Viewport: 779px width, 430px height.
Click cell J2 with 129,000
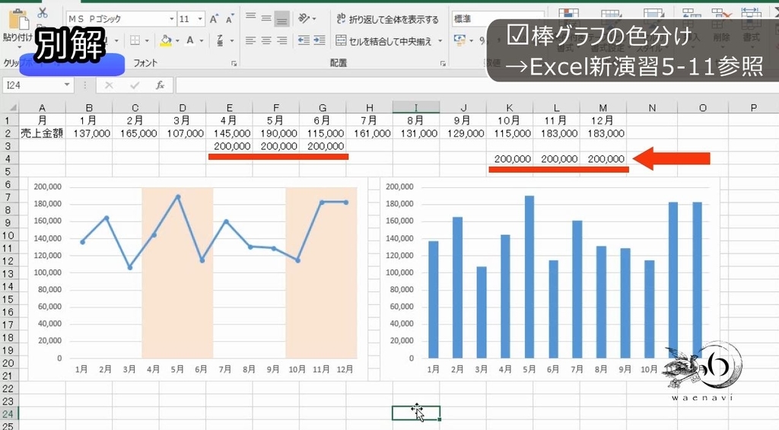pyautogui.click(x=463, y=133)
